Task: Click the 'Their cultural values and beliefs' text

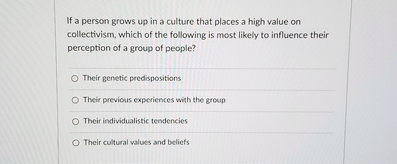Action: (136, 142)
